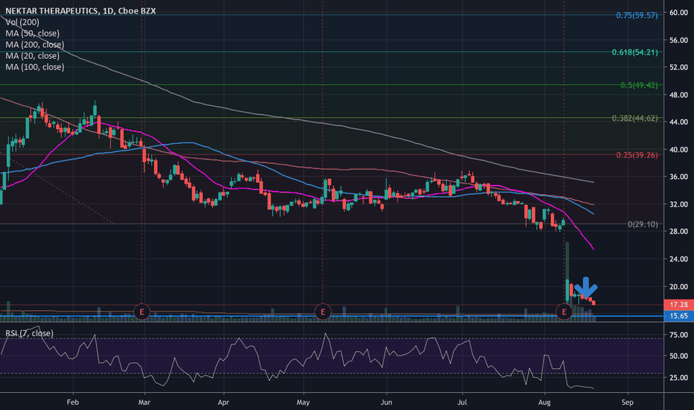Viewport: 694px width, 410px height.
Task: Select the RSI (7, close) indicator label
Action: click(x=29, y=333)
